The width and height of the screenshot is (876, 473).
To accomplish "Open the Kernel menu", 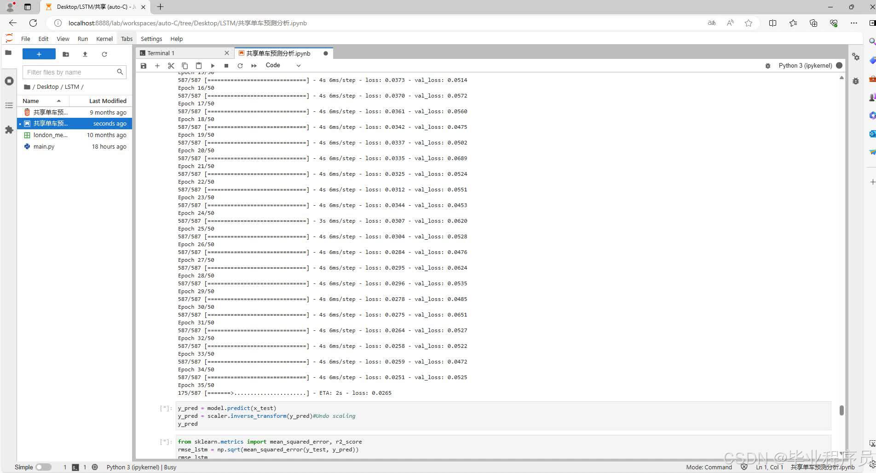I will click(104, 39).
